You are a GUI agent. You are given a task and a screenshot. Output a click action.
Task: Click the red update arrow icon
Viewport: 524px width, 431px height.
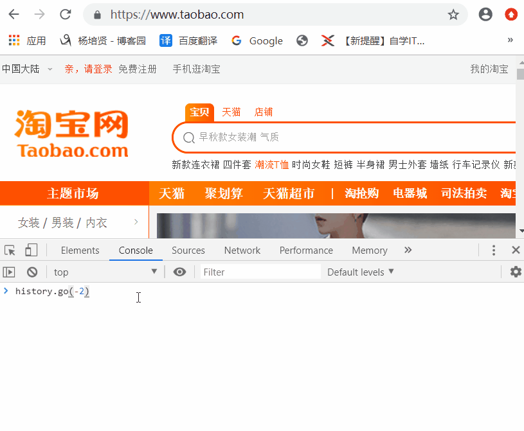tap(511, 14)
